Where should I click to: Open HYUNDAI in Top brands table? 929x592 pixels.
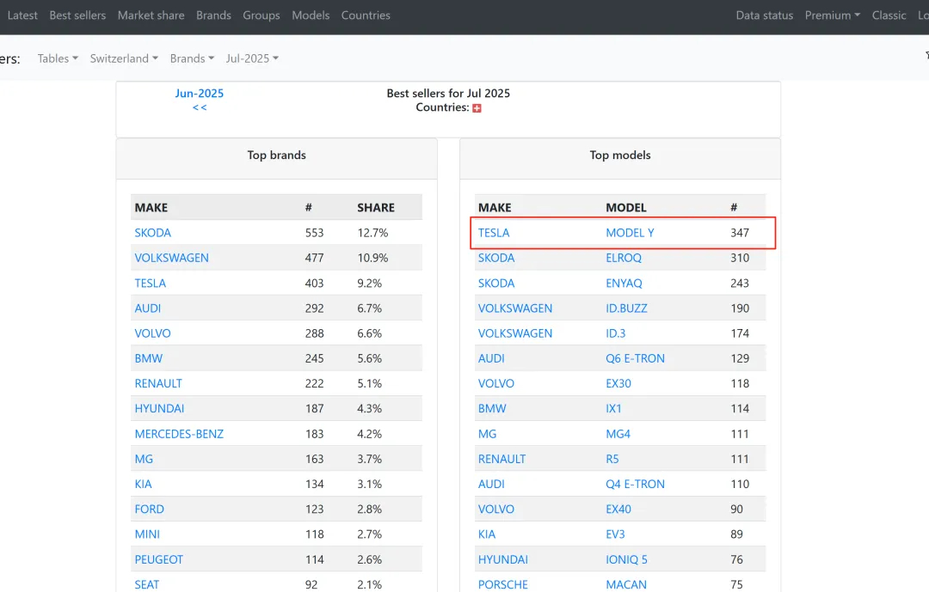click(x=159, y=408)
